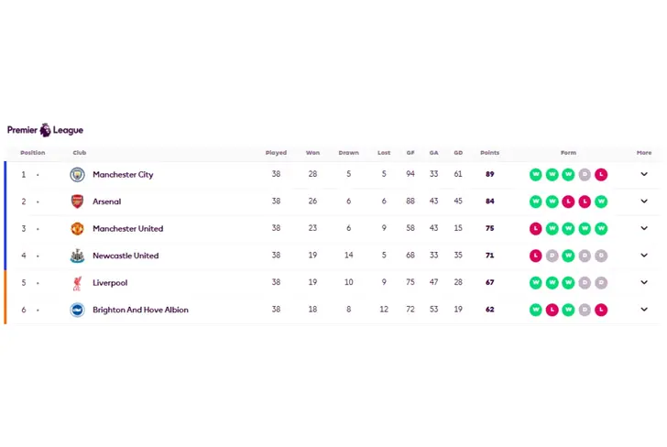Expand the Manchester City row details
667x447 pixels.
pos(644,174)
